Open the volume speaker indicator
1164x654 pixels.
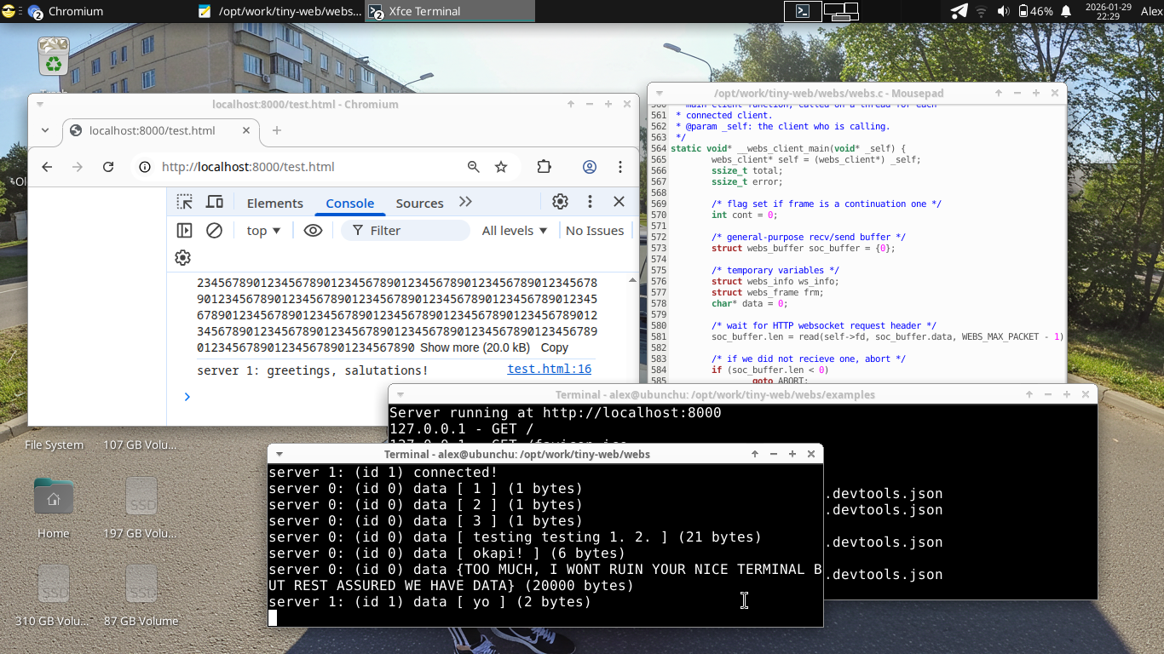click(x=1003, y=11)
